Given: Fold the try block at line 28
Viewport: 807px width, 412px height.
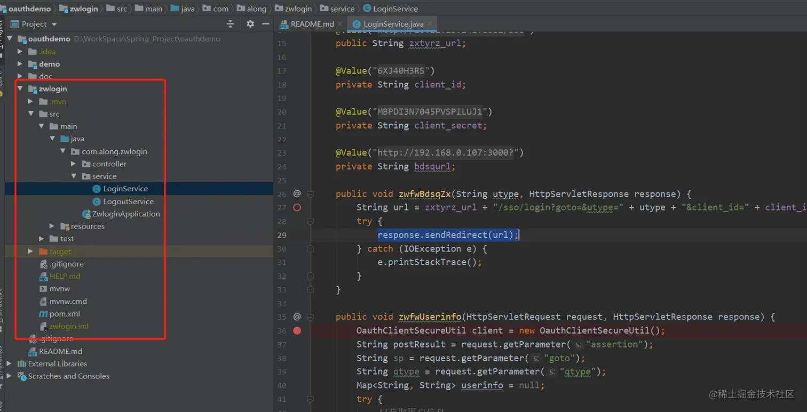Looking at the screenshot, I should point(310,221).
